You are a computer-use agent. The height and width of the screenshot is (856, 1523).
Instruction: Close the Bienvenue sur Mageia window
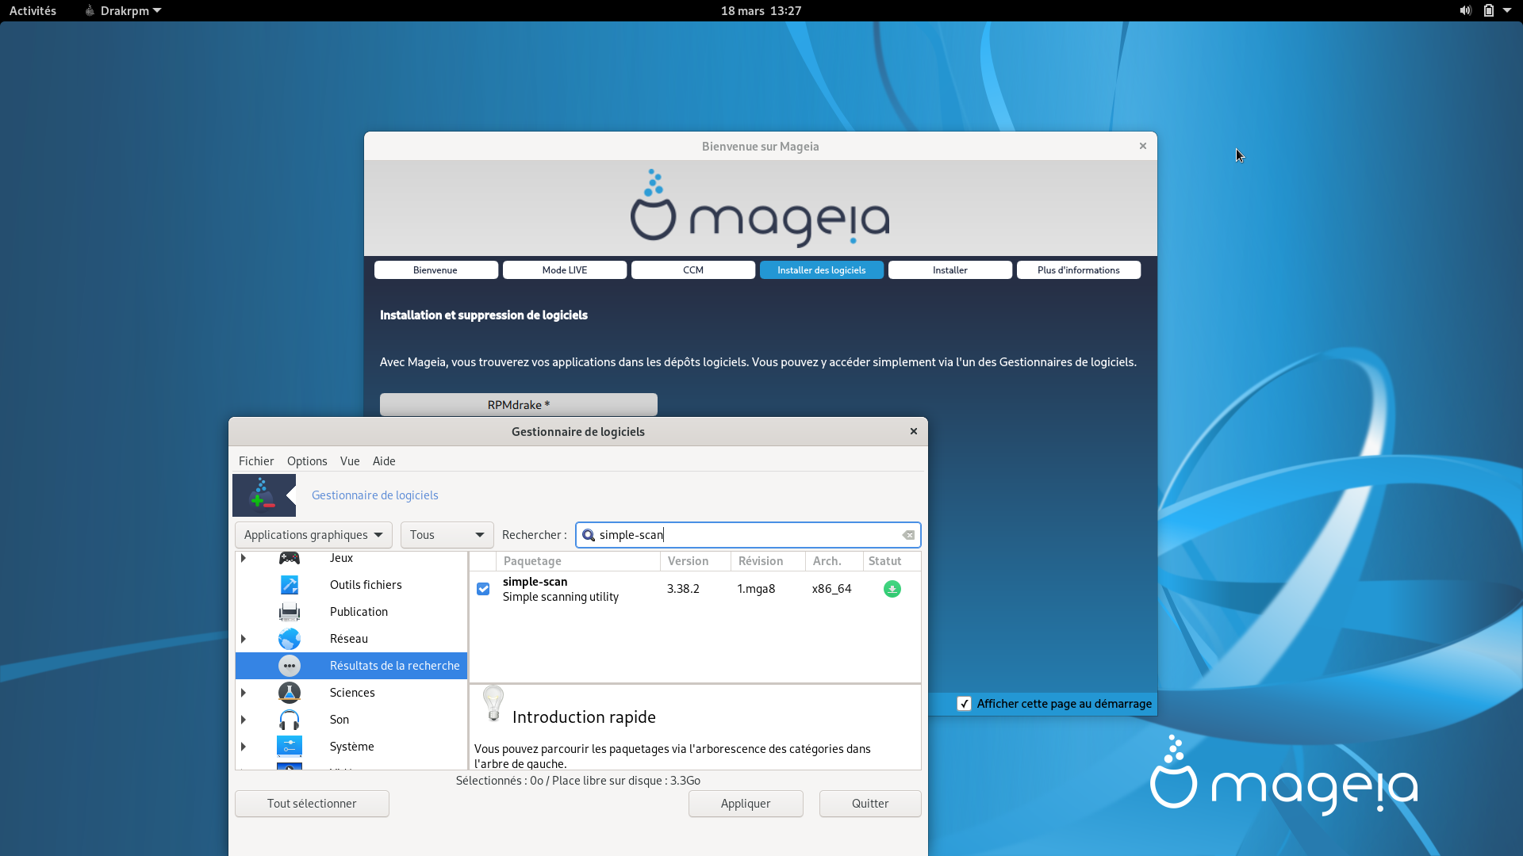(x=1143, y=146)
